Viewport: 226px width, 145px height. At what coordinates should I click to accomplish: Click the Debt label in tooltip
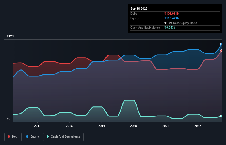click(x=134, y=14)
